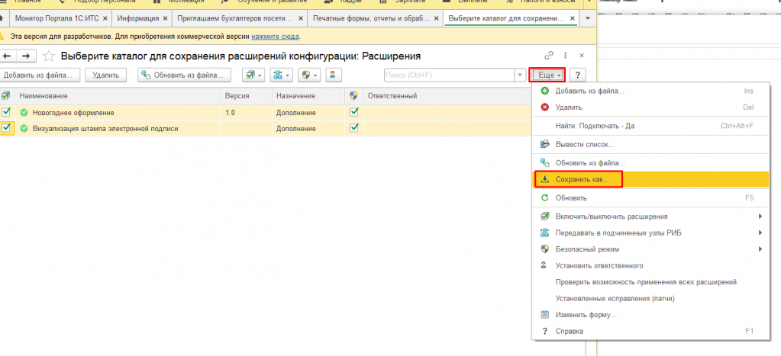Click the download icon beside Сохранить как

tap(545, 179)
